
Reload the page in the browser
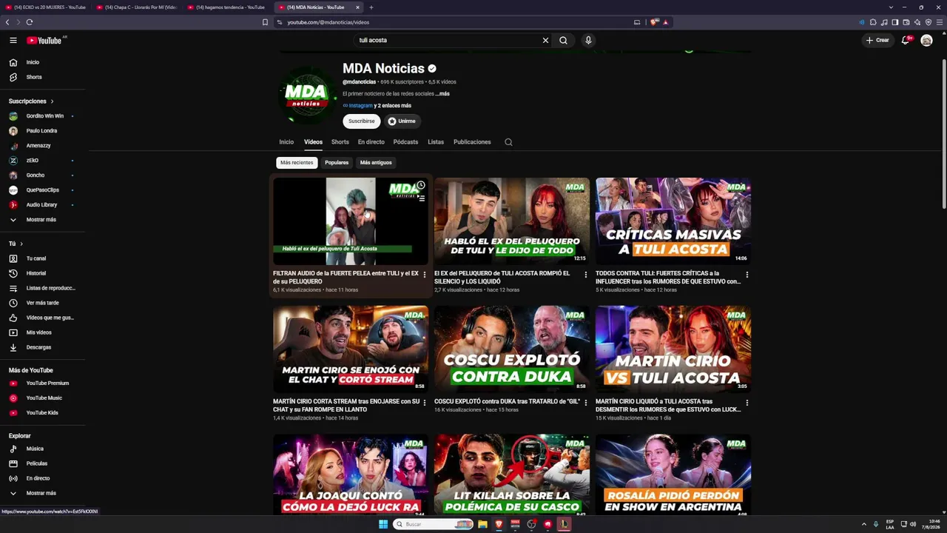(30, 22)
